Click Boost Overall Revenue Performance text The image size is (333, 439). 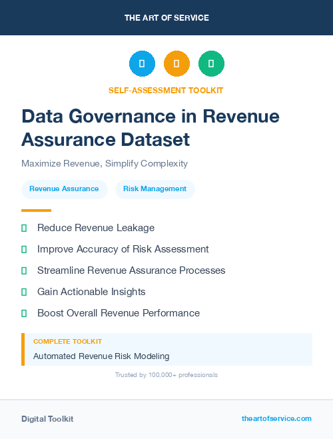(119, 313)
